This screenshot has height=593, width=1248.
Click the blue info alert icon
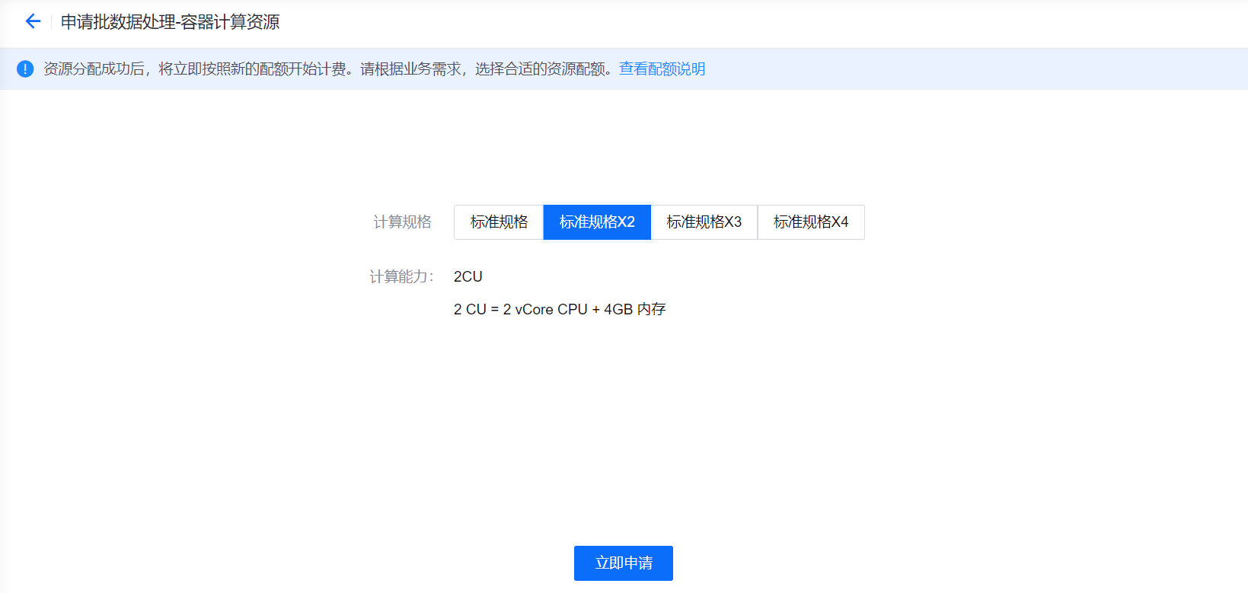point(25,69)
